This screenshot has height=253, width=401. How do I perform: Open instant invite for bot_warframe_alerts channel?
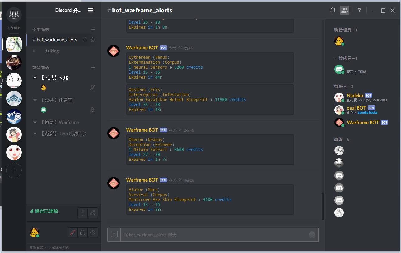point(85,40)
